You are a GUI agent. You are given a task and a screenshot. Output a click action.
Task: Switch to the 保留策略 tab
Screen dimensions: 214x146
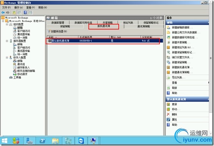(65, 26)
